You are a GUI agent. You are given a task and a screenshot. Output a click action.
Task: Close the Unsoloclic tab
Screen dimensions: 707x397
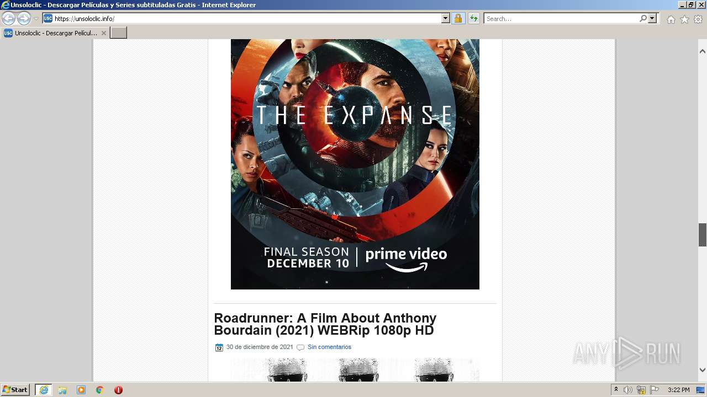(103, 33)
